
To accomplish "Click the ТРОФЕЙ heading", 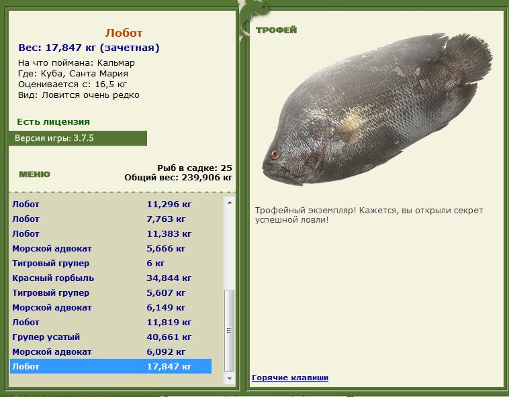I will tap(276, 30).
